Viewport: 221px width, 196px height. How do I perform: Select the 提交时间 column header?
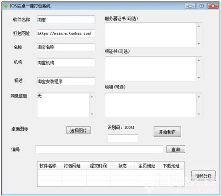click(x=98, y=166)
